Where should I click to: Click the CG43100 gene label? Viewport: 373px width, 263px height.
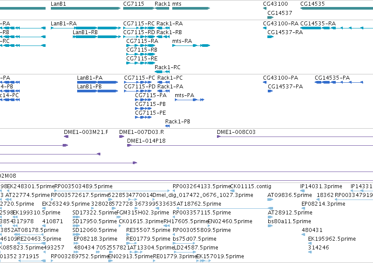[x=275, y=4]
